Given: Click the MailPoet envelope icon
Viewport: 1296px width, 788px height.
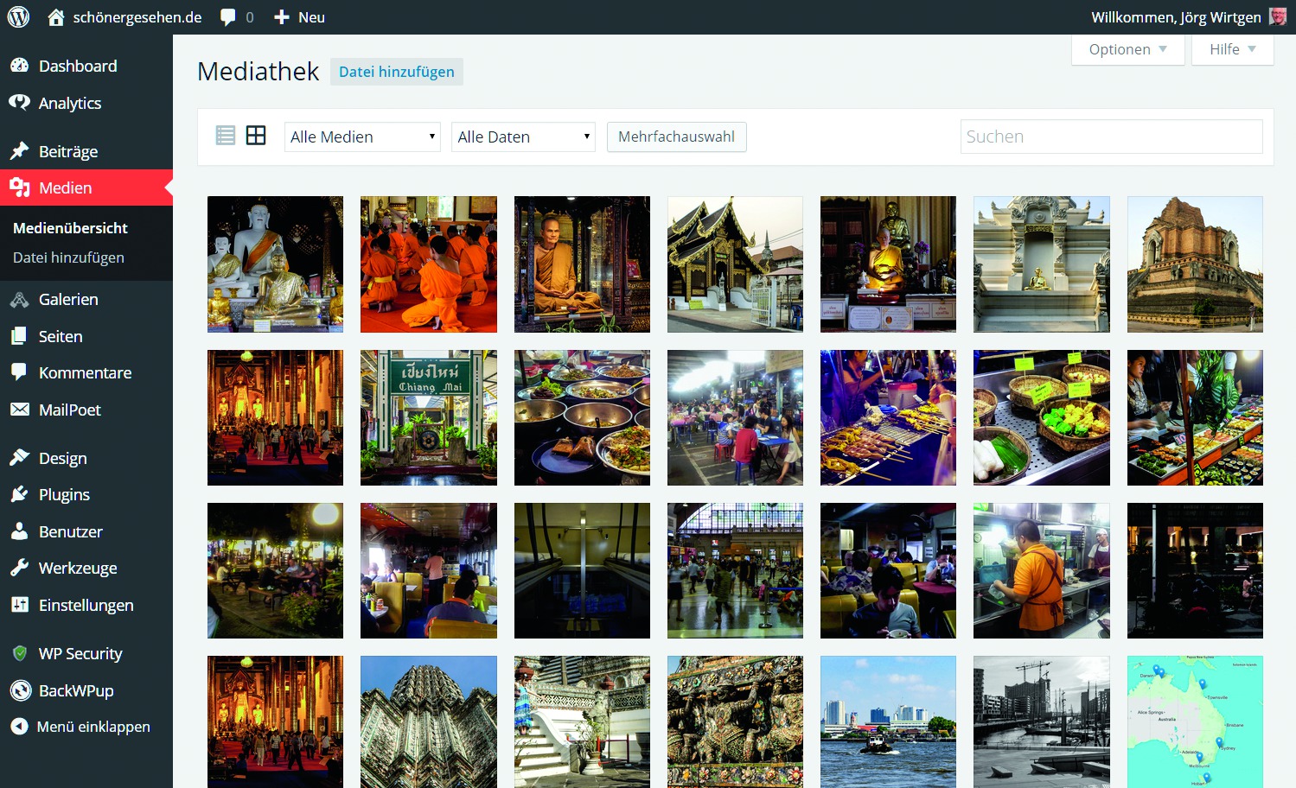Looking at the screenshot, I should coord(20,410).
